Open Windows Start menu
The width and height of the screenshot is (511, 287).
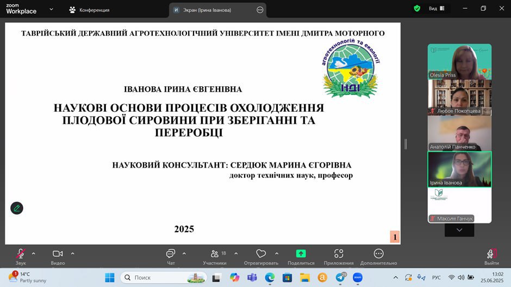point(110,278)
